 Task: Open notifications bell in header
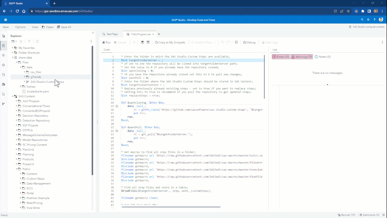pos(368,19)
